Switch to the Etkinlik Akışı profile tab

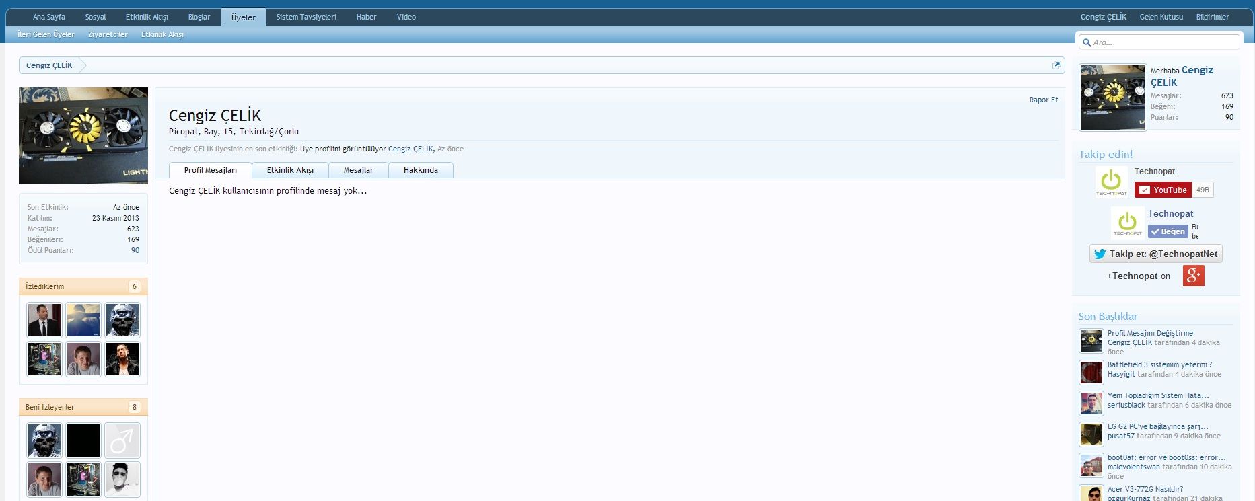pyautogui.click(x=291, y=170)
